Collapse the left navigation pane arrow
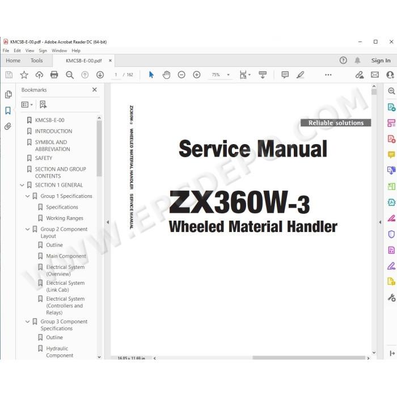Viewport: 397px width, 397px height. [x=108, y=222]
